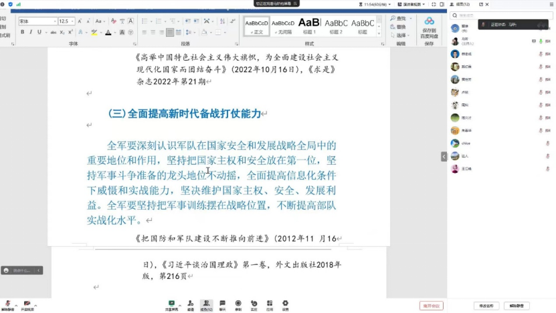The image size is (556, 313).
Task: Click the Bold formatting button
Action: pyautogui.click(x=23, y=32)
